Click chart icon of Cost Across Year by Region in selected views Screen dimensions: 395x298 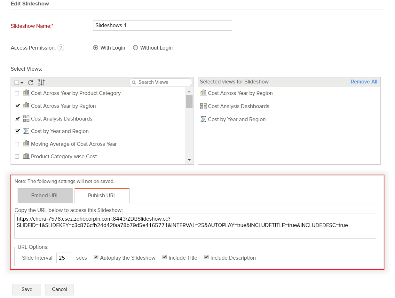[203, 93]
